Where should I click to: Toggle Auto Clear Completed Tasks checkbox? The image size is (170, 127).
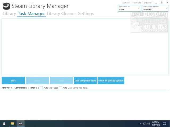pos(60,88)
